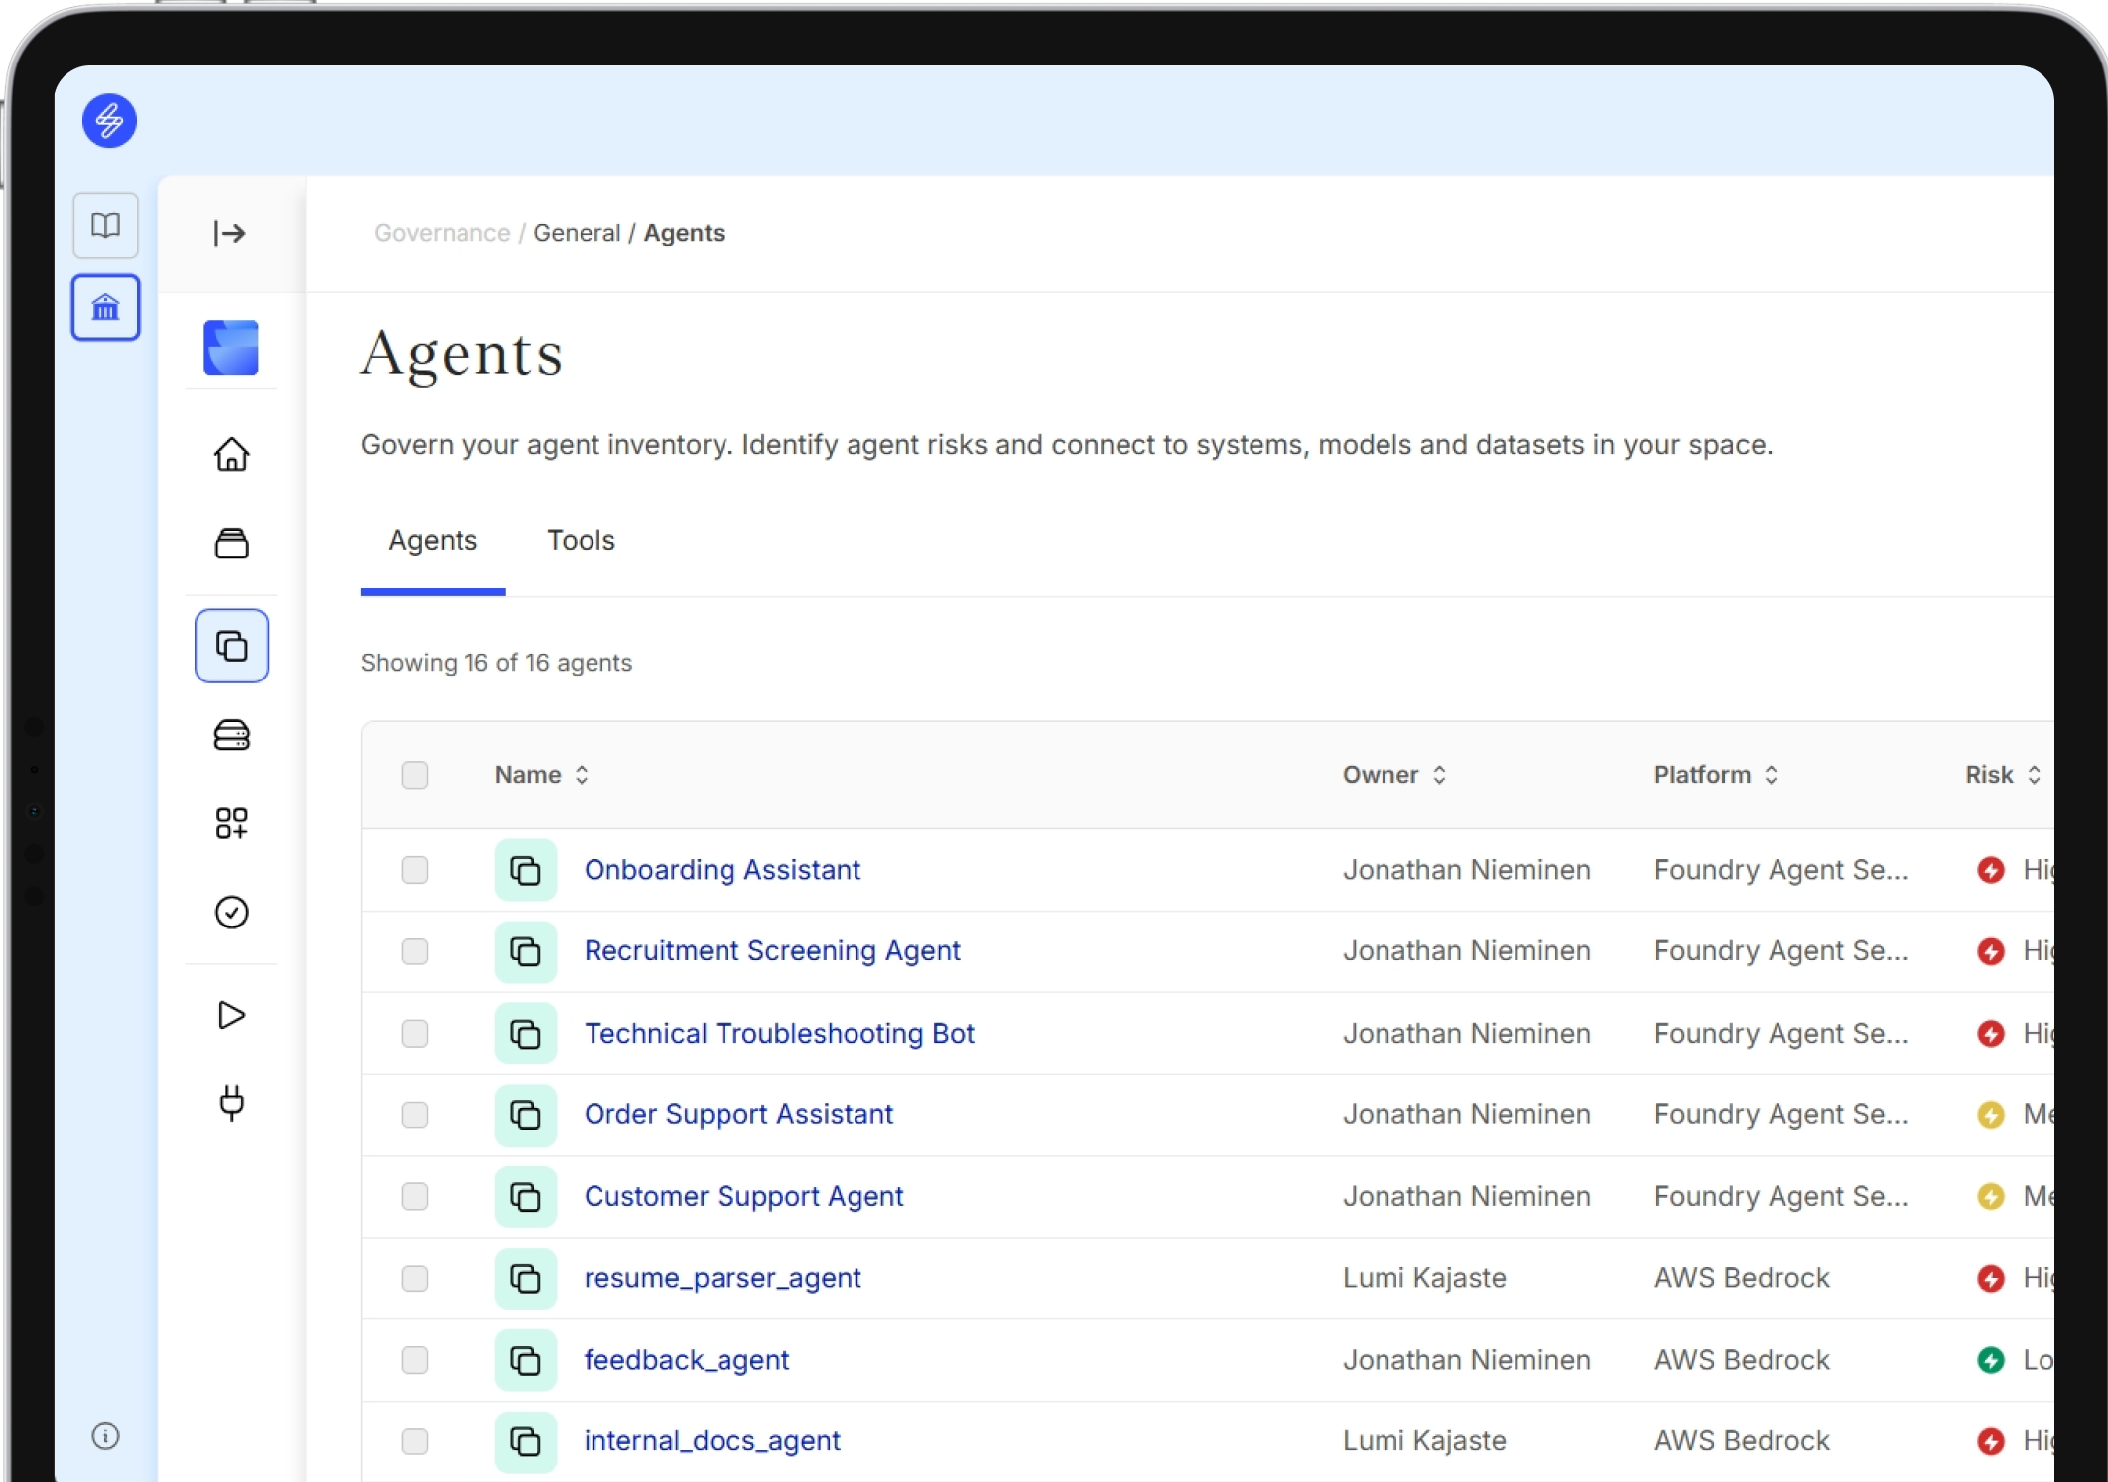
Task: Click the green risk icon for feedback_agent
Action: tap(1990, 1360)
